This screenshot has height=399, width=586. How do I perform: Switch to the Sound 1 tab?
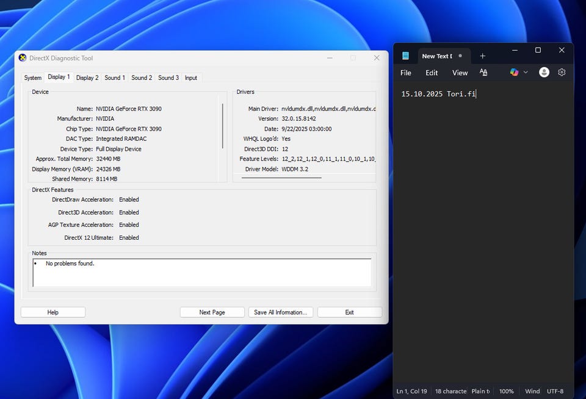point(115,77)
